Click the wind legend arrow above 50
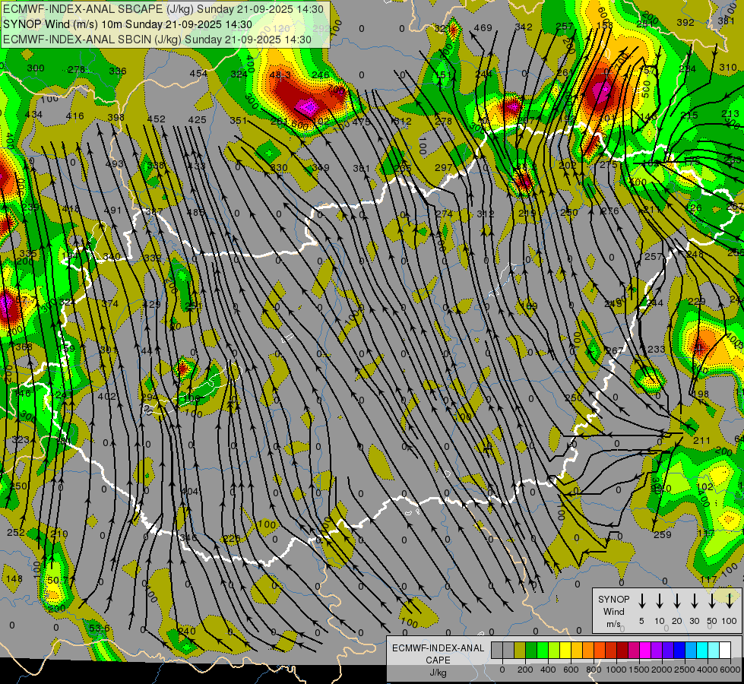The height and width of the screenshot is (684, 744). [x=712, y=600]
